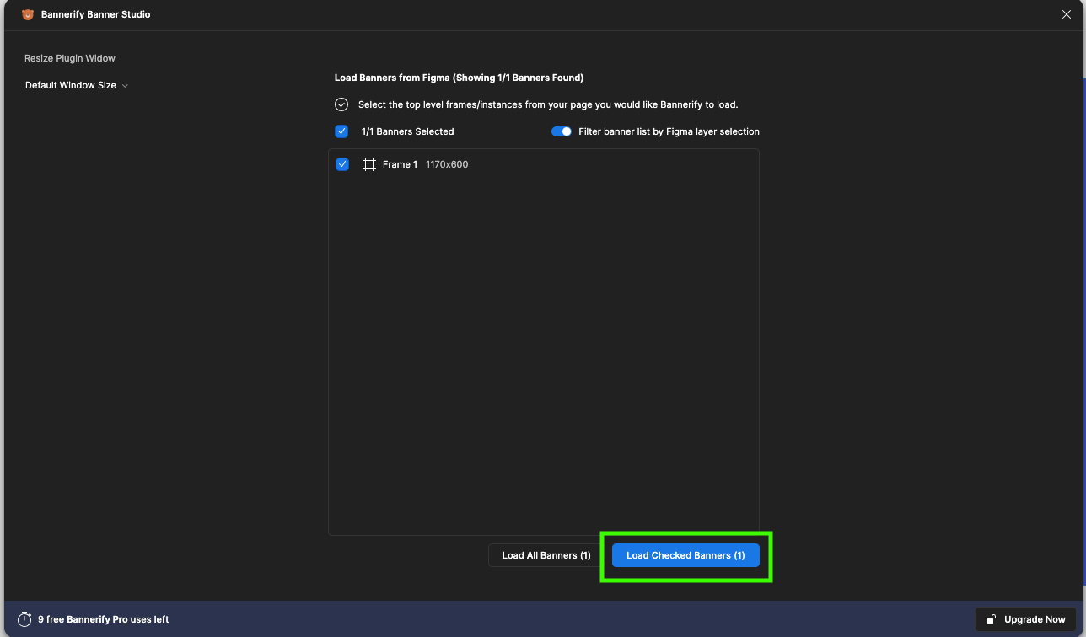The height and width of the screenshot is (637, 1086).
Task: Click the Upgrade Now button
Action: (1025, 619)
